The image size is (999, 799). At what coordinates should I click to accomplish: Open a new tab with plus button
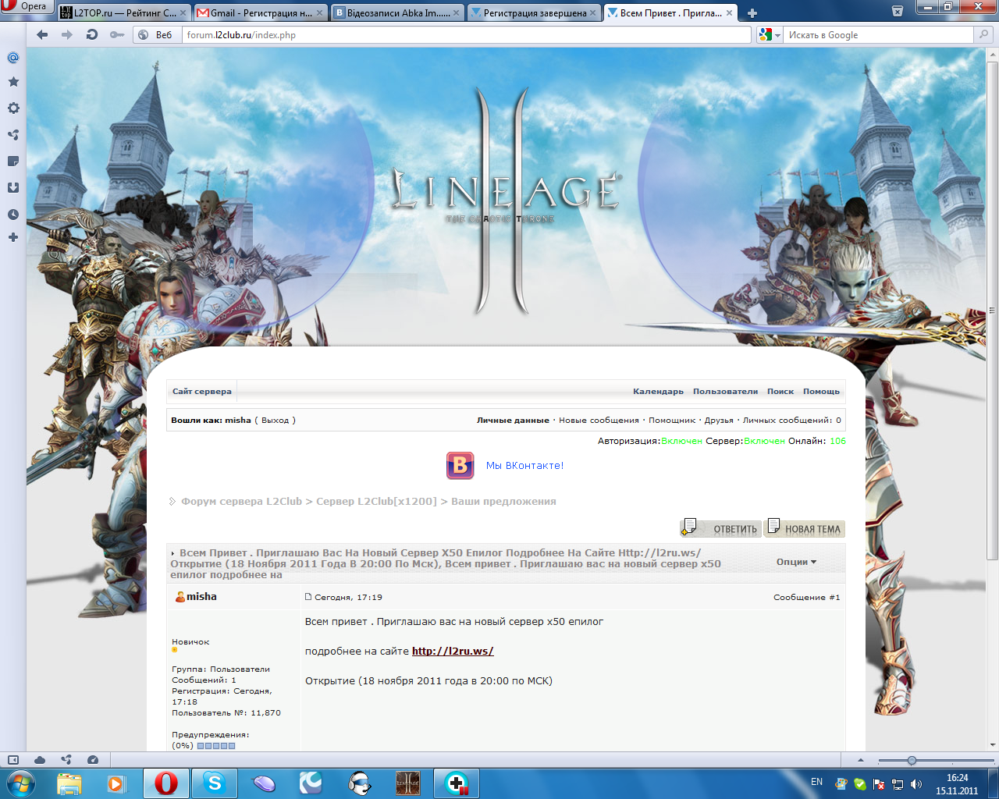click(x=752, y=13)
